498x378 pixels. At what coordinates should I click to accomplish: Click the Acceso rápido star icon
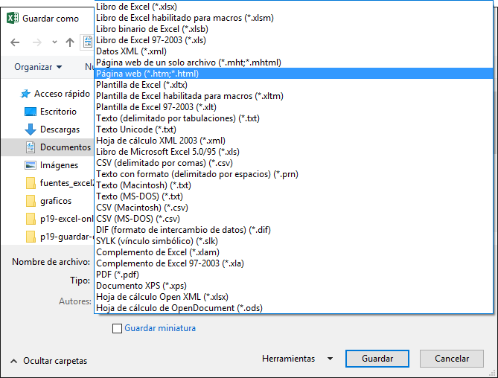(x=25, y=94)
